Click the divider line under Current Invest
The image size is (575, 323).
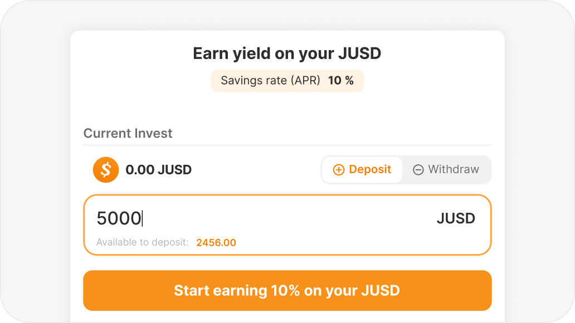(x=287, y=145)
